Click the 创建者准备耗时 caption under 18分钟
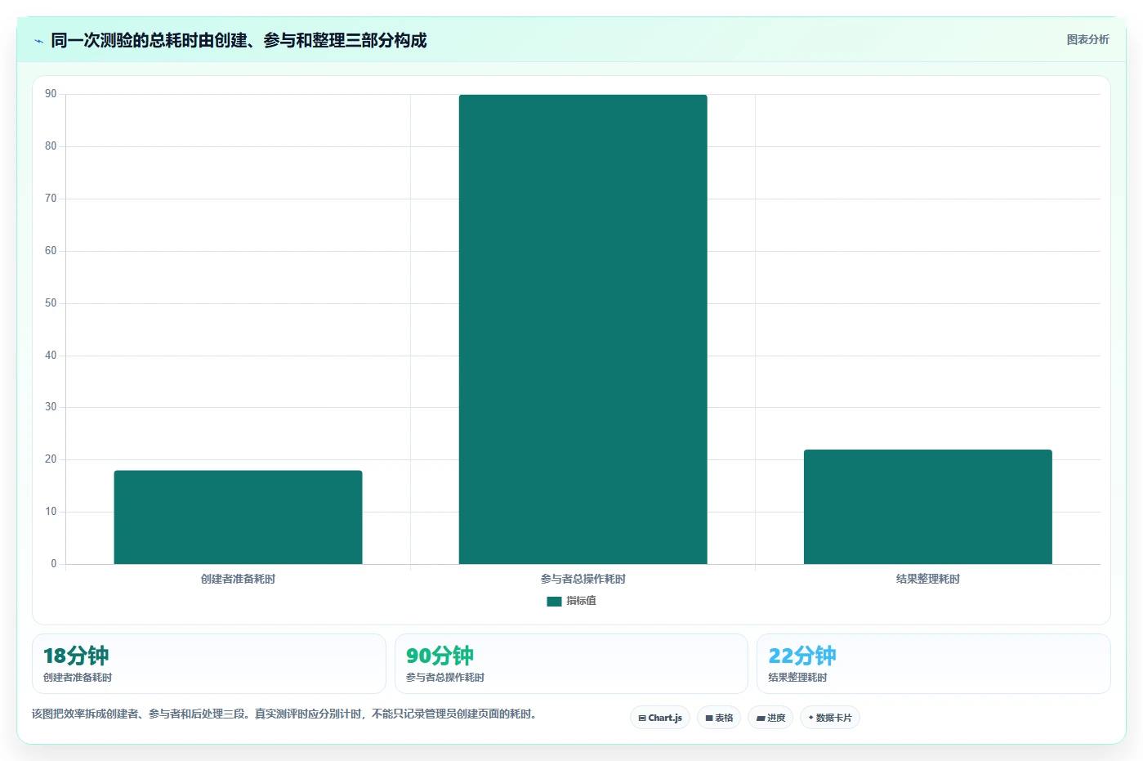This screenshot has width=1143, height=761. click(78, 678)
